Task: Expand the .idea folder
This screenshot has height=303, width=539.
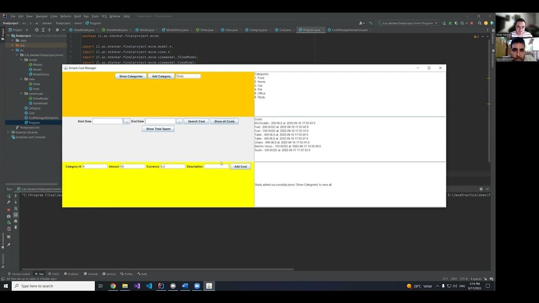Action: (13, 40)
